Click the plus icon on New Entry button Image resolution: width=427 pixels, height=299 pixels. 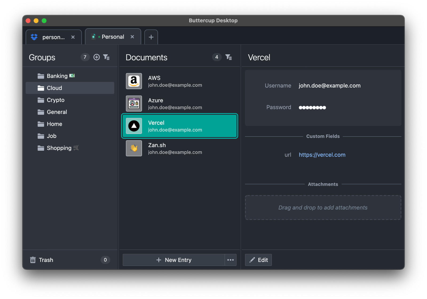click(159, 260)
